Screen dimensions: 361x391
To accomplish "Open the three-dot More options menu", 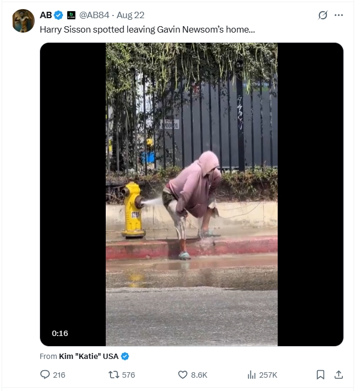I will (x=339, y=15).
